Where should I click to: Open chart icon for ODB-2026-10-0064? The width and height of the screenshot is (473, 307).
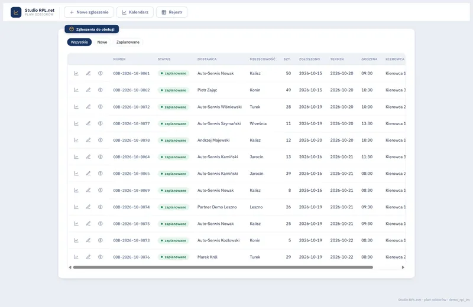tap(76, 156)
